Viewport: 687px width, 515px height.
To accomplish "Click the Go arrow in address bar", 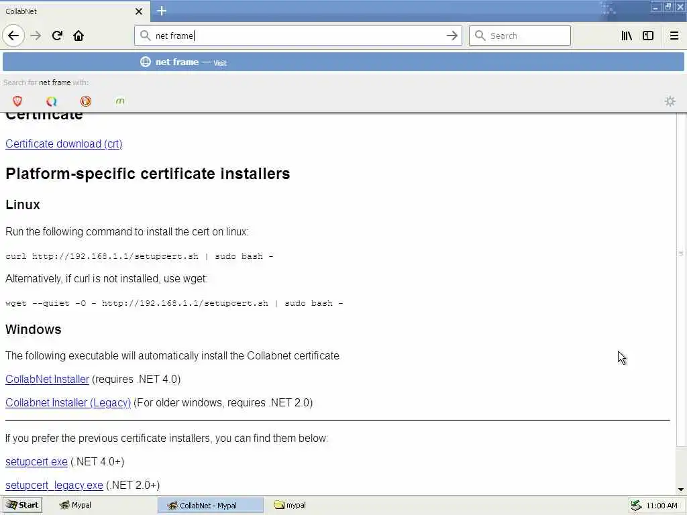I will [x=452, y=36].
